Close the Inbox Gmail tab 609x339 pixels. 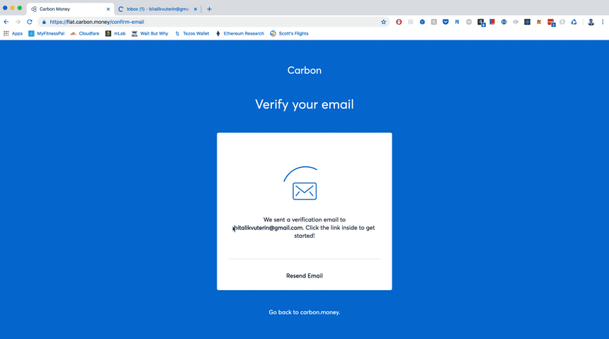pos(195,9)
